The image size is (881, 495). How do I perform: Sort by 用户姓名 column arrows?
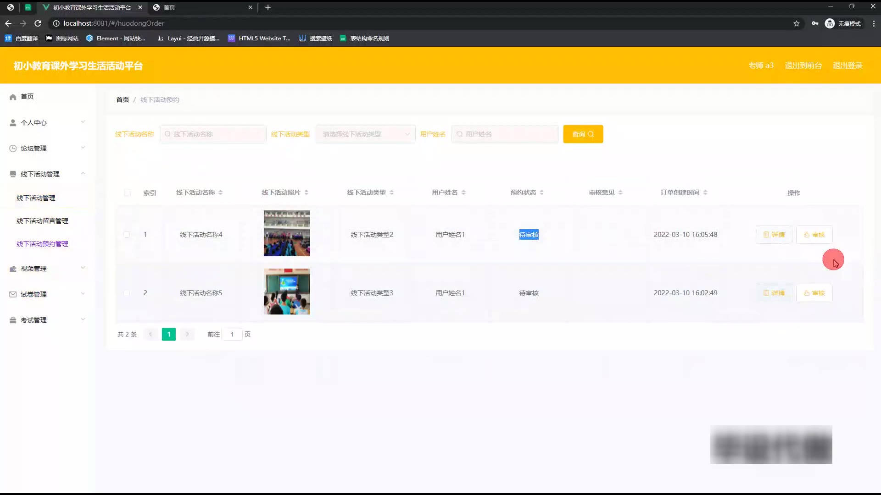pyautogui.click(x=463, y=192)
